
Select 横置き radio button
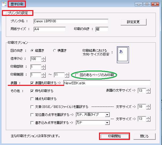[55, 50]
